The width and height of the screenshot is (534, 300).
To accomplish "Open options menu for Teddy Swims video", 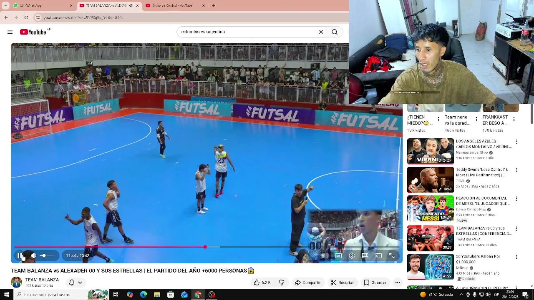I will click(x=516, y=170).
